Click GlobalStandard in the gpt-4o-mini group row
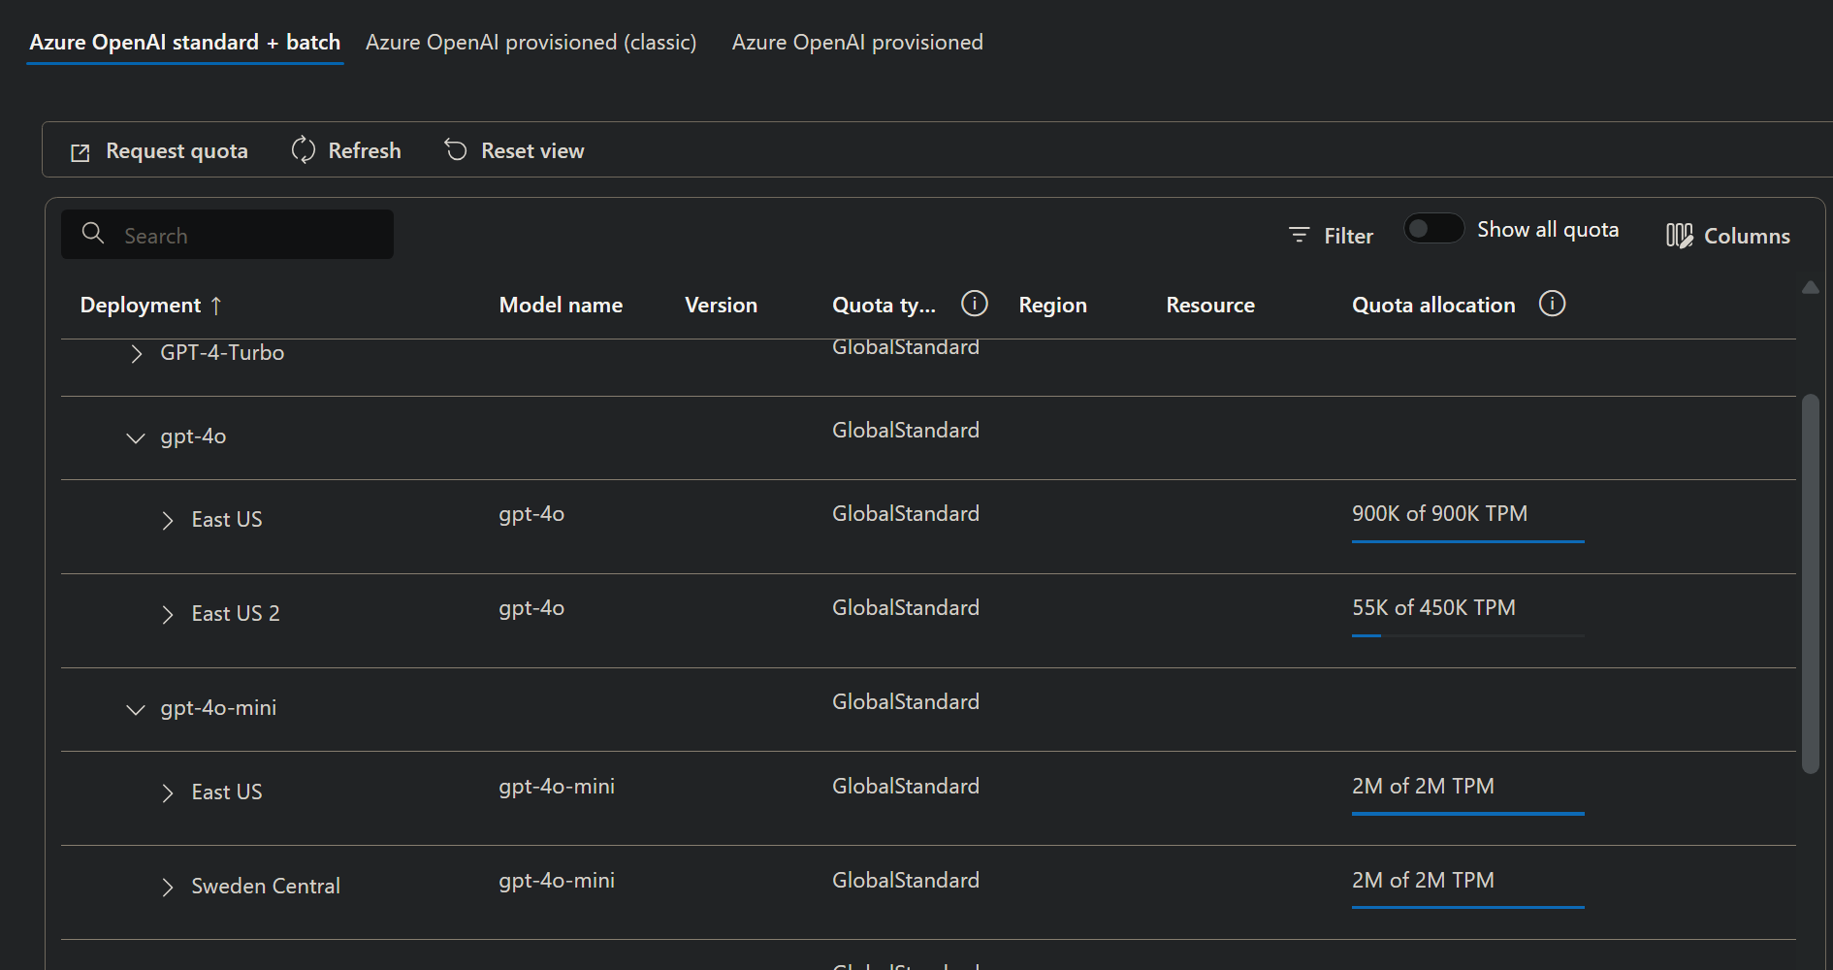 906,701
